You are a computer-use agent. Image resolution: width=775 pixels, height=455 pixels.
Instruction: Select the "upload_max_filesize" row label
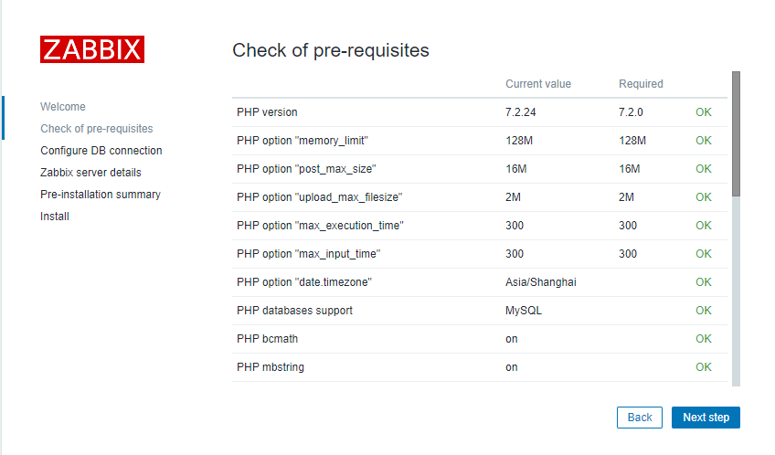[x=320, y=197]
